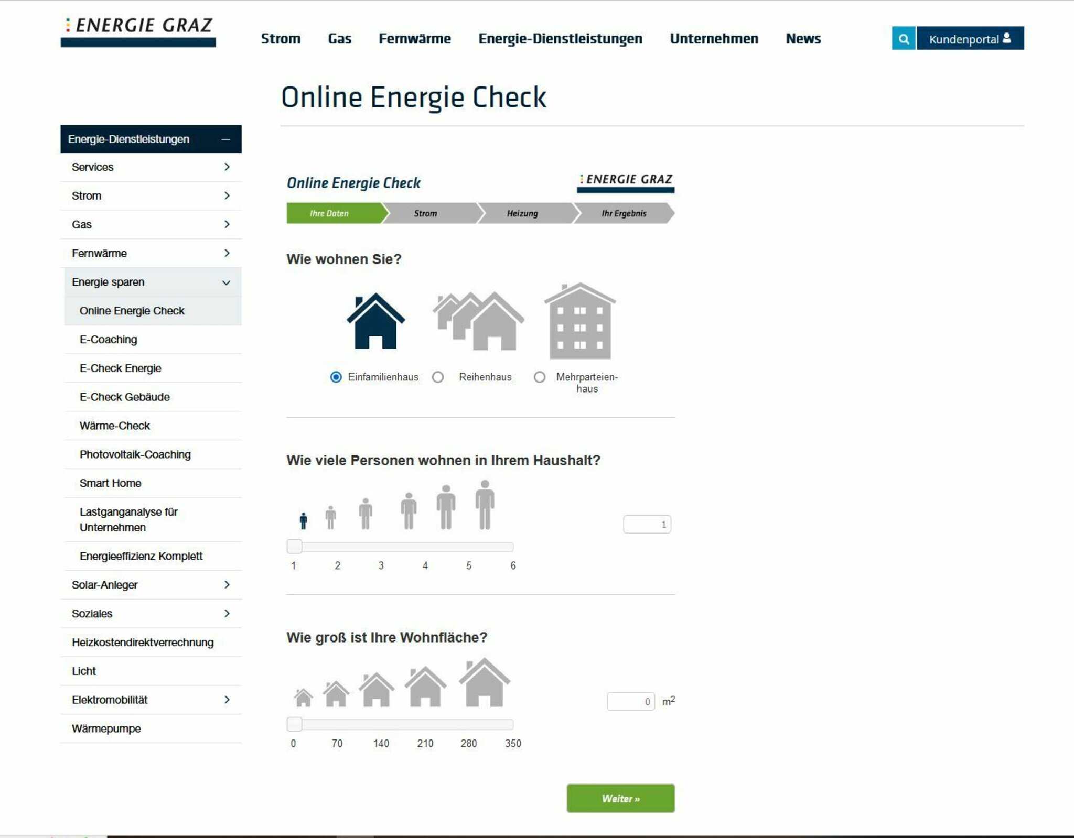Screen dimensions: 1074x838
Task: Click the fifth person figure icon
Action: 446,507
